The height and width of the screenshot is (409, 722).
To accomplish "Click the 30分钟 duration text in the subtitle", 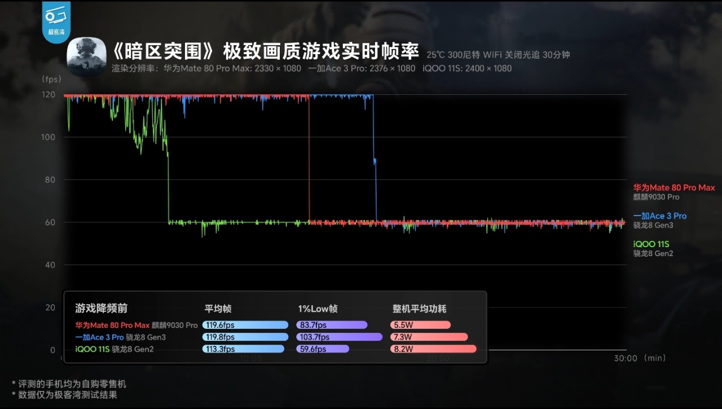I will [x=557, y=55].
